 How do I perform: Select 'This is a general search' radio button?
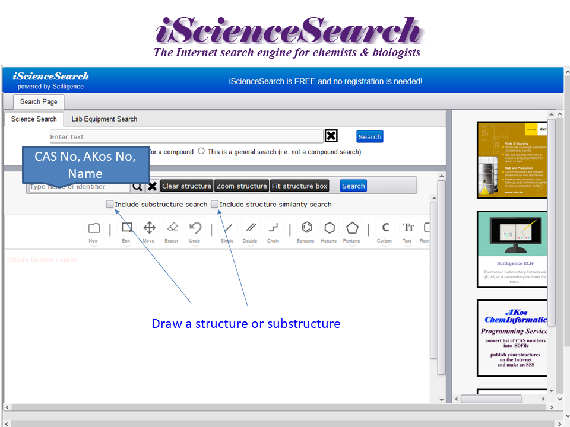pyautogui.click(x=201, y=151)
